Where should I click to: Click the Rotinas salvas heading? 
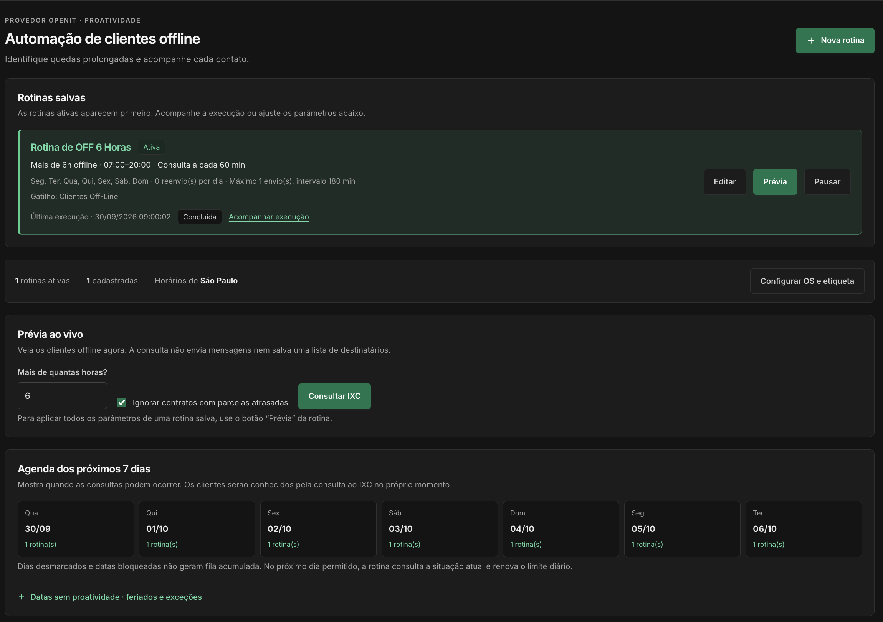(51, 97)
